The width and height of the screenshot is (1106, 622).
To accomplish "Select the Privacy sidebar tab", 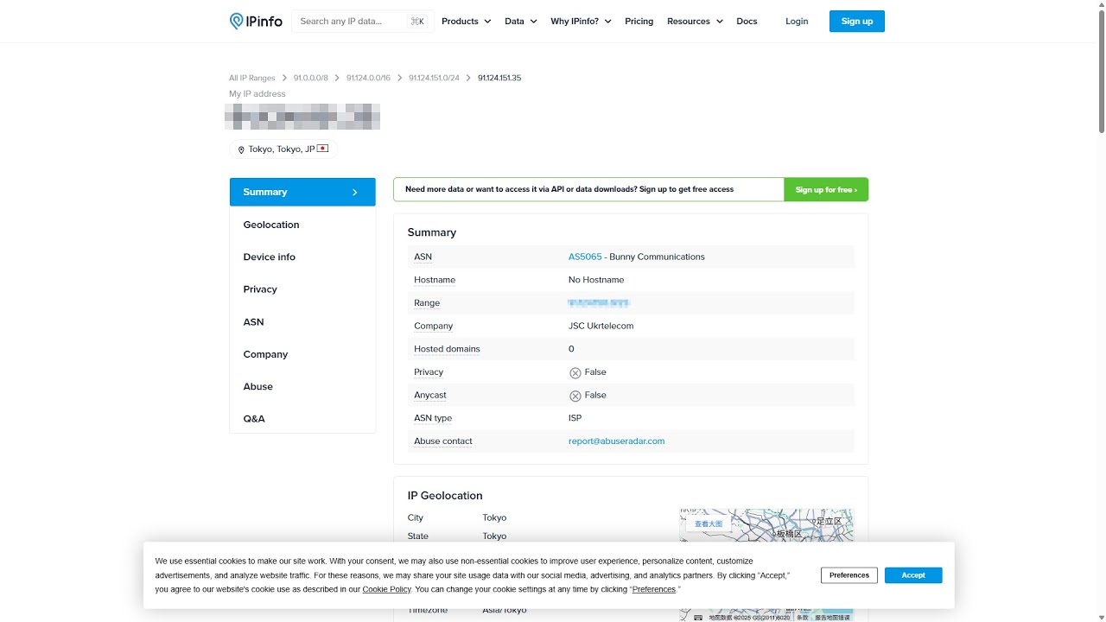I will (x=302, y=289).
